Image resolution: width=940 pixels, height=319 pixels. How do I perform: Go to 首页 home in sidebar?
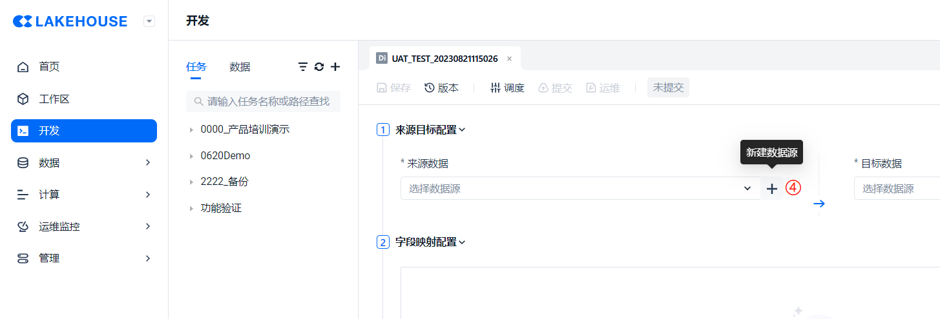tap(49, 66)
